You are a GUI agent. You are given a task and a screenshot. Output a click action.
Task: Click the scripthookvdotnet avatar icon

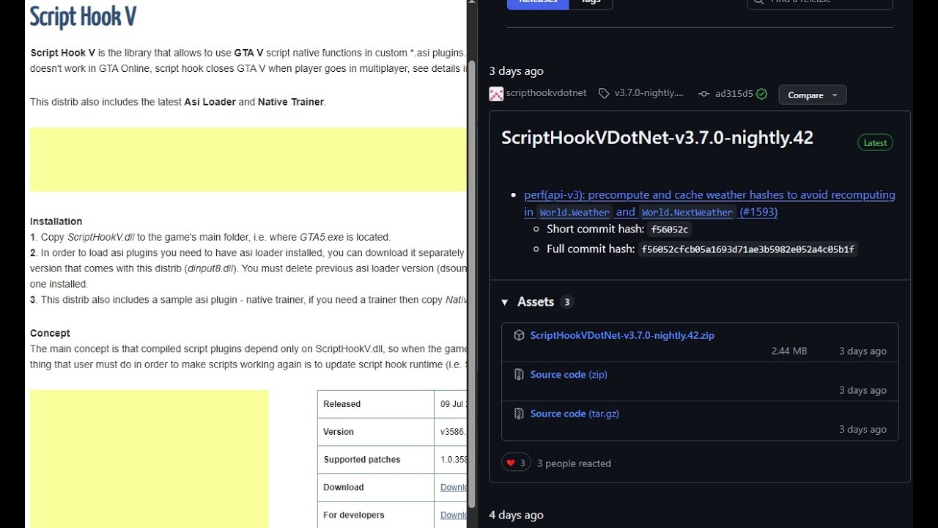pyautogui.click(x=496, y=93)
